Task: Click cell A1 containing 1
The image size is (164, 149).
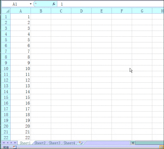Action: tap(20, 16)
